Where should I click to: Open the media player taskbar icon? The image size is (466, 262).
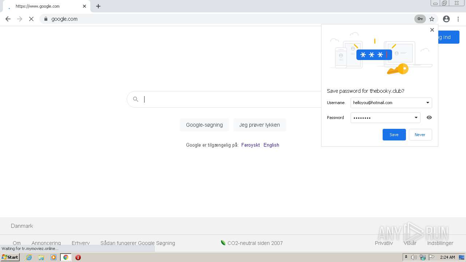[54, 257]
